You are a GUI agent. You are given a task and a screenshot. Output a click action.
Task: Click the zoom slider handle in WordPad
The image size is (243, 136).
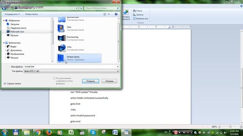click(230, 127)
